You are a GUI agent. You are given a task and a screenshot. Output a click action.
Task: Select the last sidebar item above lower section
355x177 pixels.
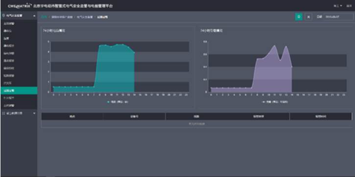pos(19,105)
